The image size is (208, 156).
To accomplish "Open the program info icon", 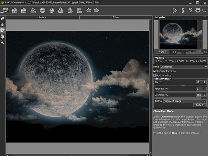I will (x=183, y=10).
